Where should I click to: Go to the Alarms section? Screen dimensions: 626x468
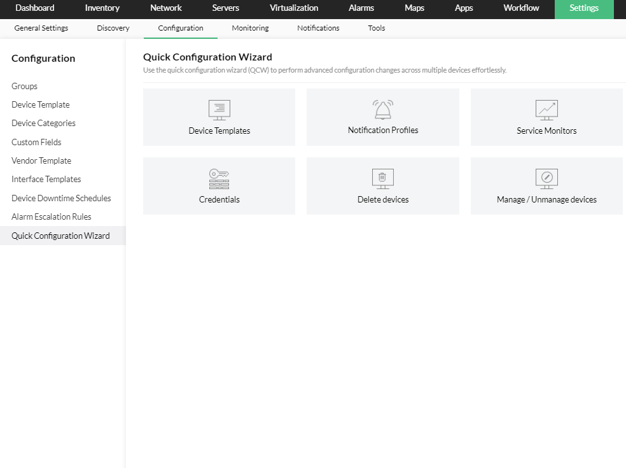click(361, 8)
